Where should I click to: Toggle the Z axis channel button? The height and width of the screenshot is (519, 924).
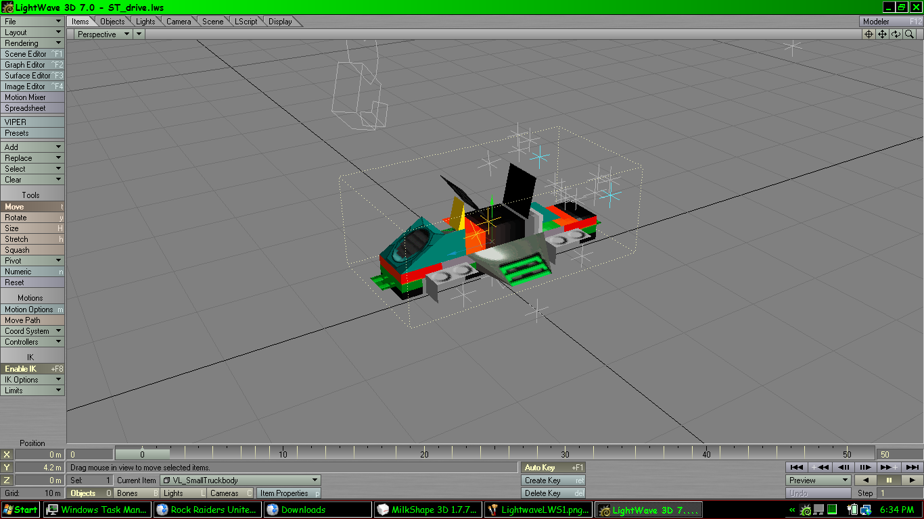7,480
